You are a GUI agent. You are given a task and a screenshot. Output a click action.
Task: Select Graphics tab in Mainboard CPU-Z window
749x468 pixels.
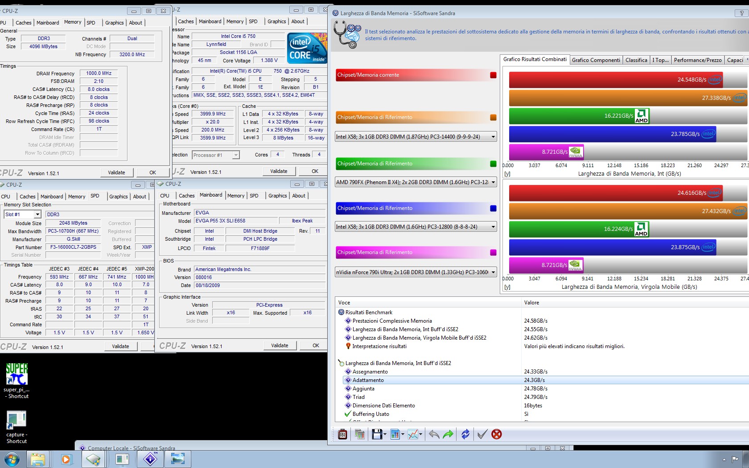click(277, 196)
